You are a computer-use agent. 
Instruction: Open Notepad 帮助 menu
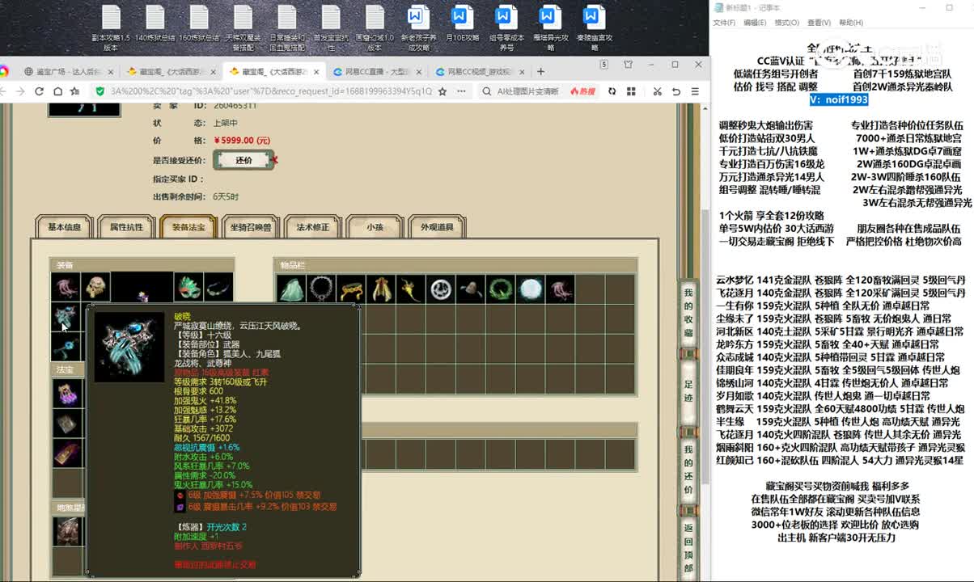pos(850,23)
